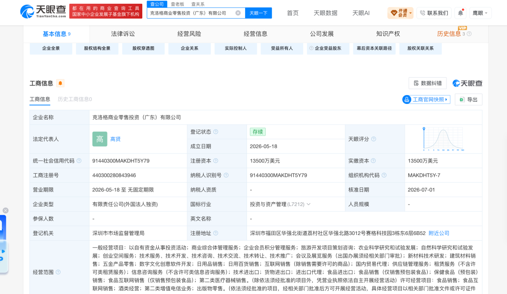Image resolution: width=507 pixels, height=294 pixels.
Task: Click the red 商业查询工具 banner
Action: point(106,11)
